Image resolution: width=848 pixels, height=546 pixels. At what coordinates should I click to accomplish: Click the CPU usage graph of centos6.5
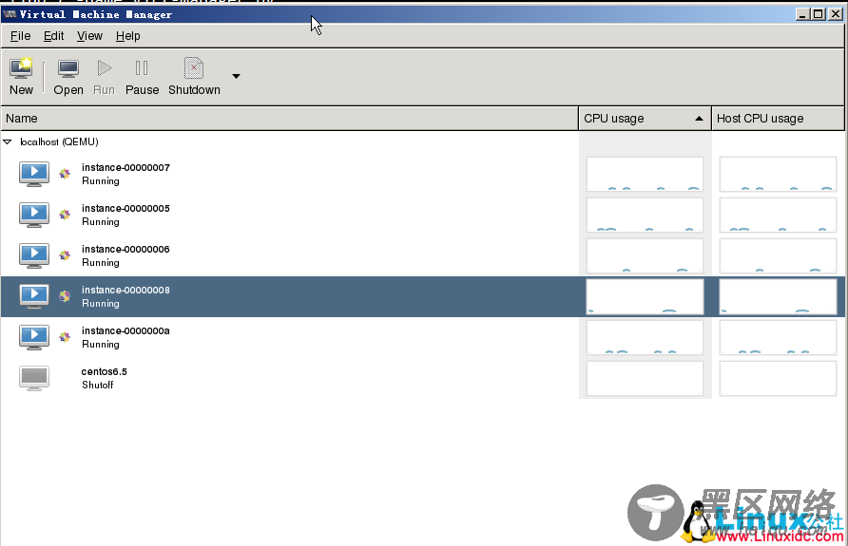click(x=645, y=378)
